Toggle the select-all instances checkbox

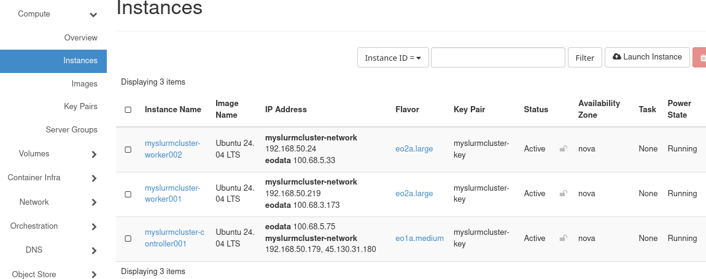pyautogui.click(x=128, y=109)
